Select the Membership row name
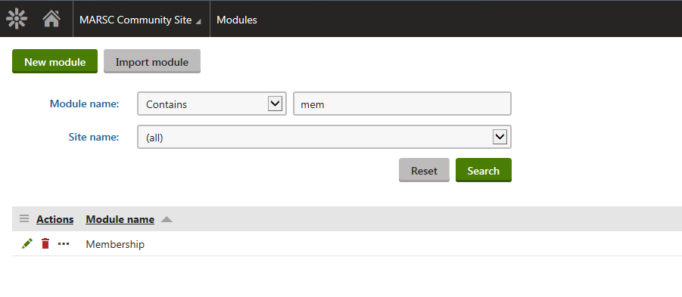This screenshot has width=682, height=297. (x=115, y=244)
